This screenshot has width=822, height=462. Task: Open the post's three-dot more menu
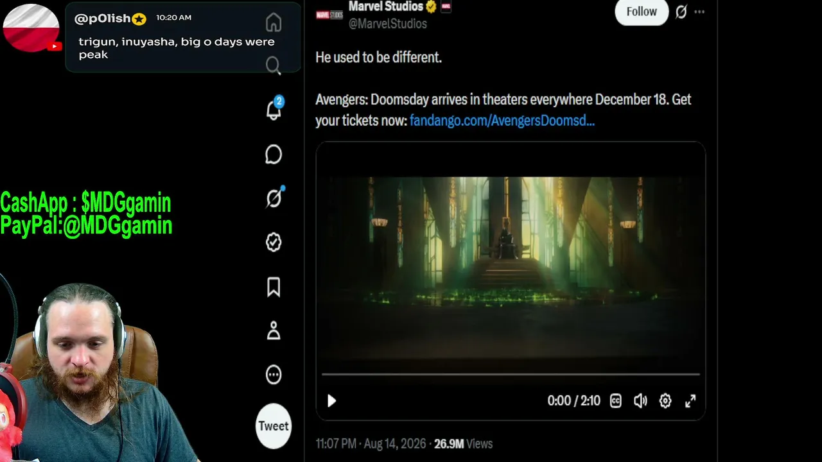(x=699, y=12)
